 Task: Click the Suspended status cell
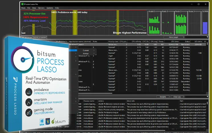(x=185, y=82)
